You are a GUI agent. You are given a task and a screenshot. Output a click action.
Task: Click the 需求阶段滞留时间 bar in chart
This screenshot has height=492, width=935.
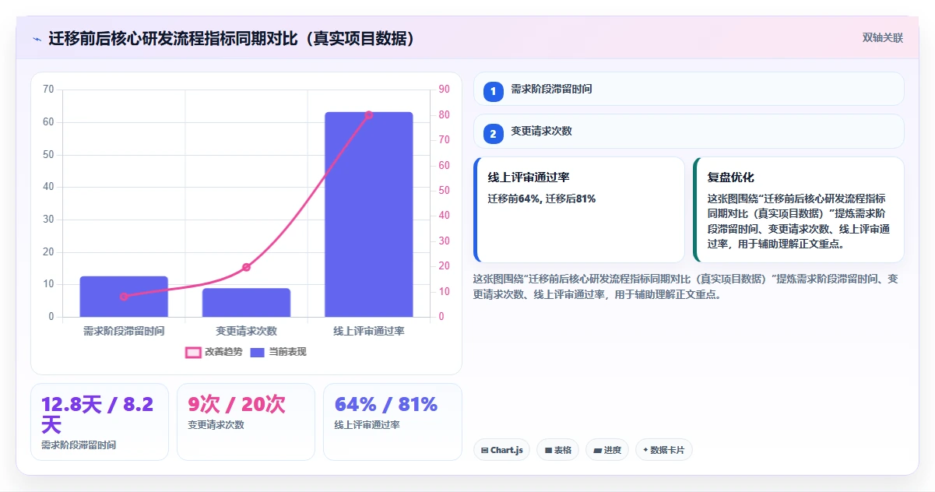point(124,297)
